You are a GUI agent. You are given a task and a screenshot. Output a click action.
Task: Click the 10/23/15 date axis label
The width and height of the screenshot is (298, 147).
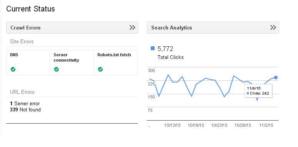tap(219, 126)
